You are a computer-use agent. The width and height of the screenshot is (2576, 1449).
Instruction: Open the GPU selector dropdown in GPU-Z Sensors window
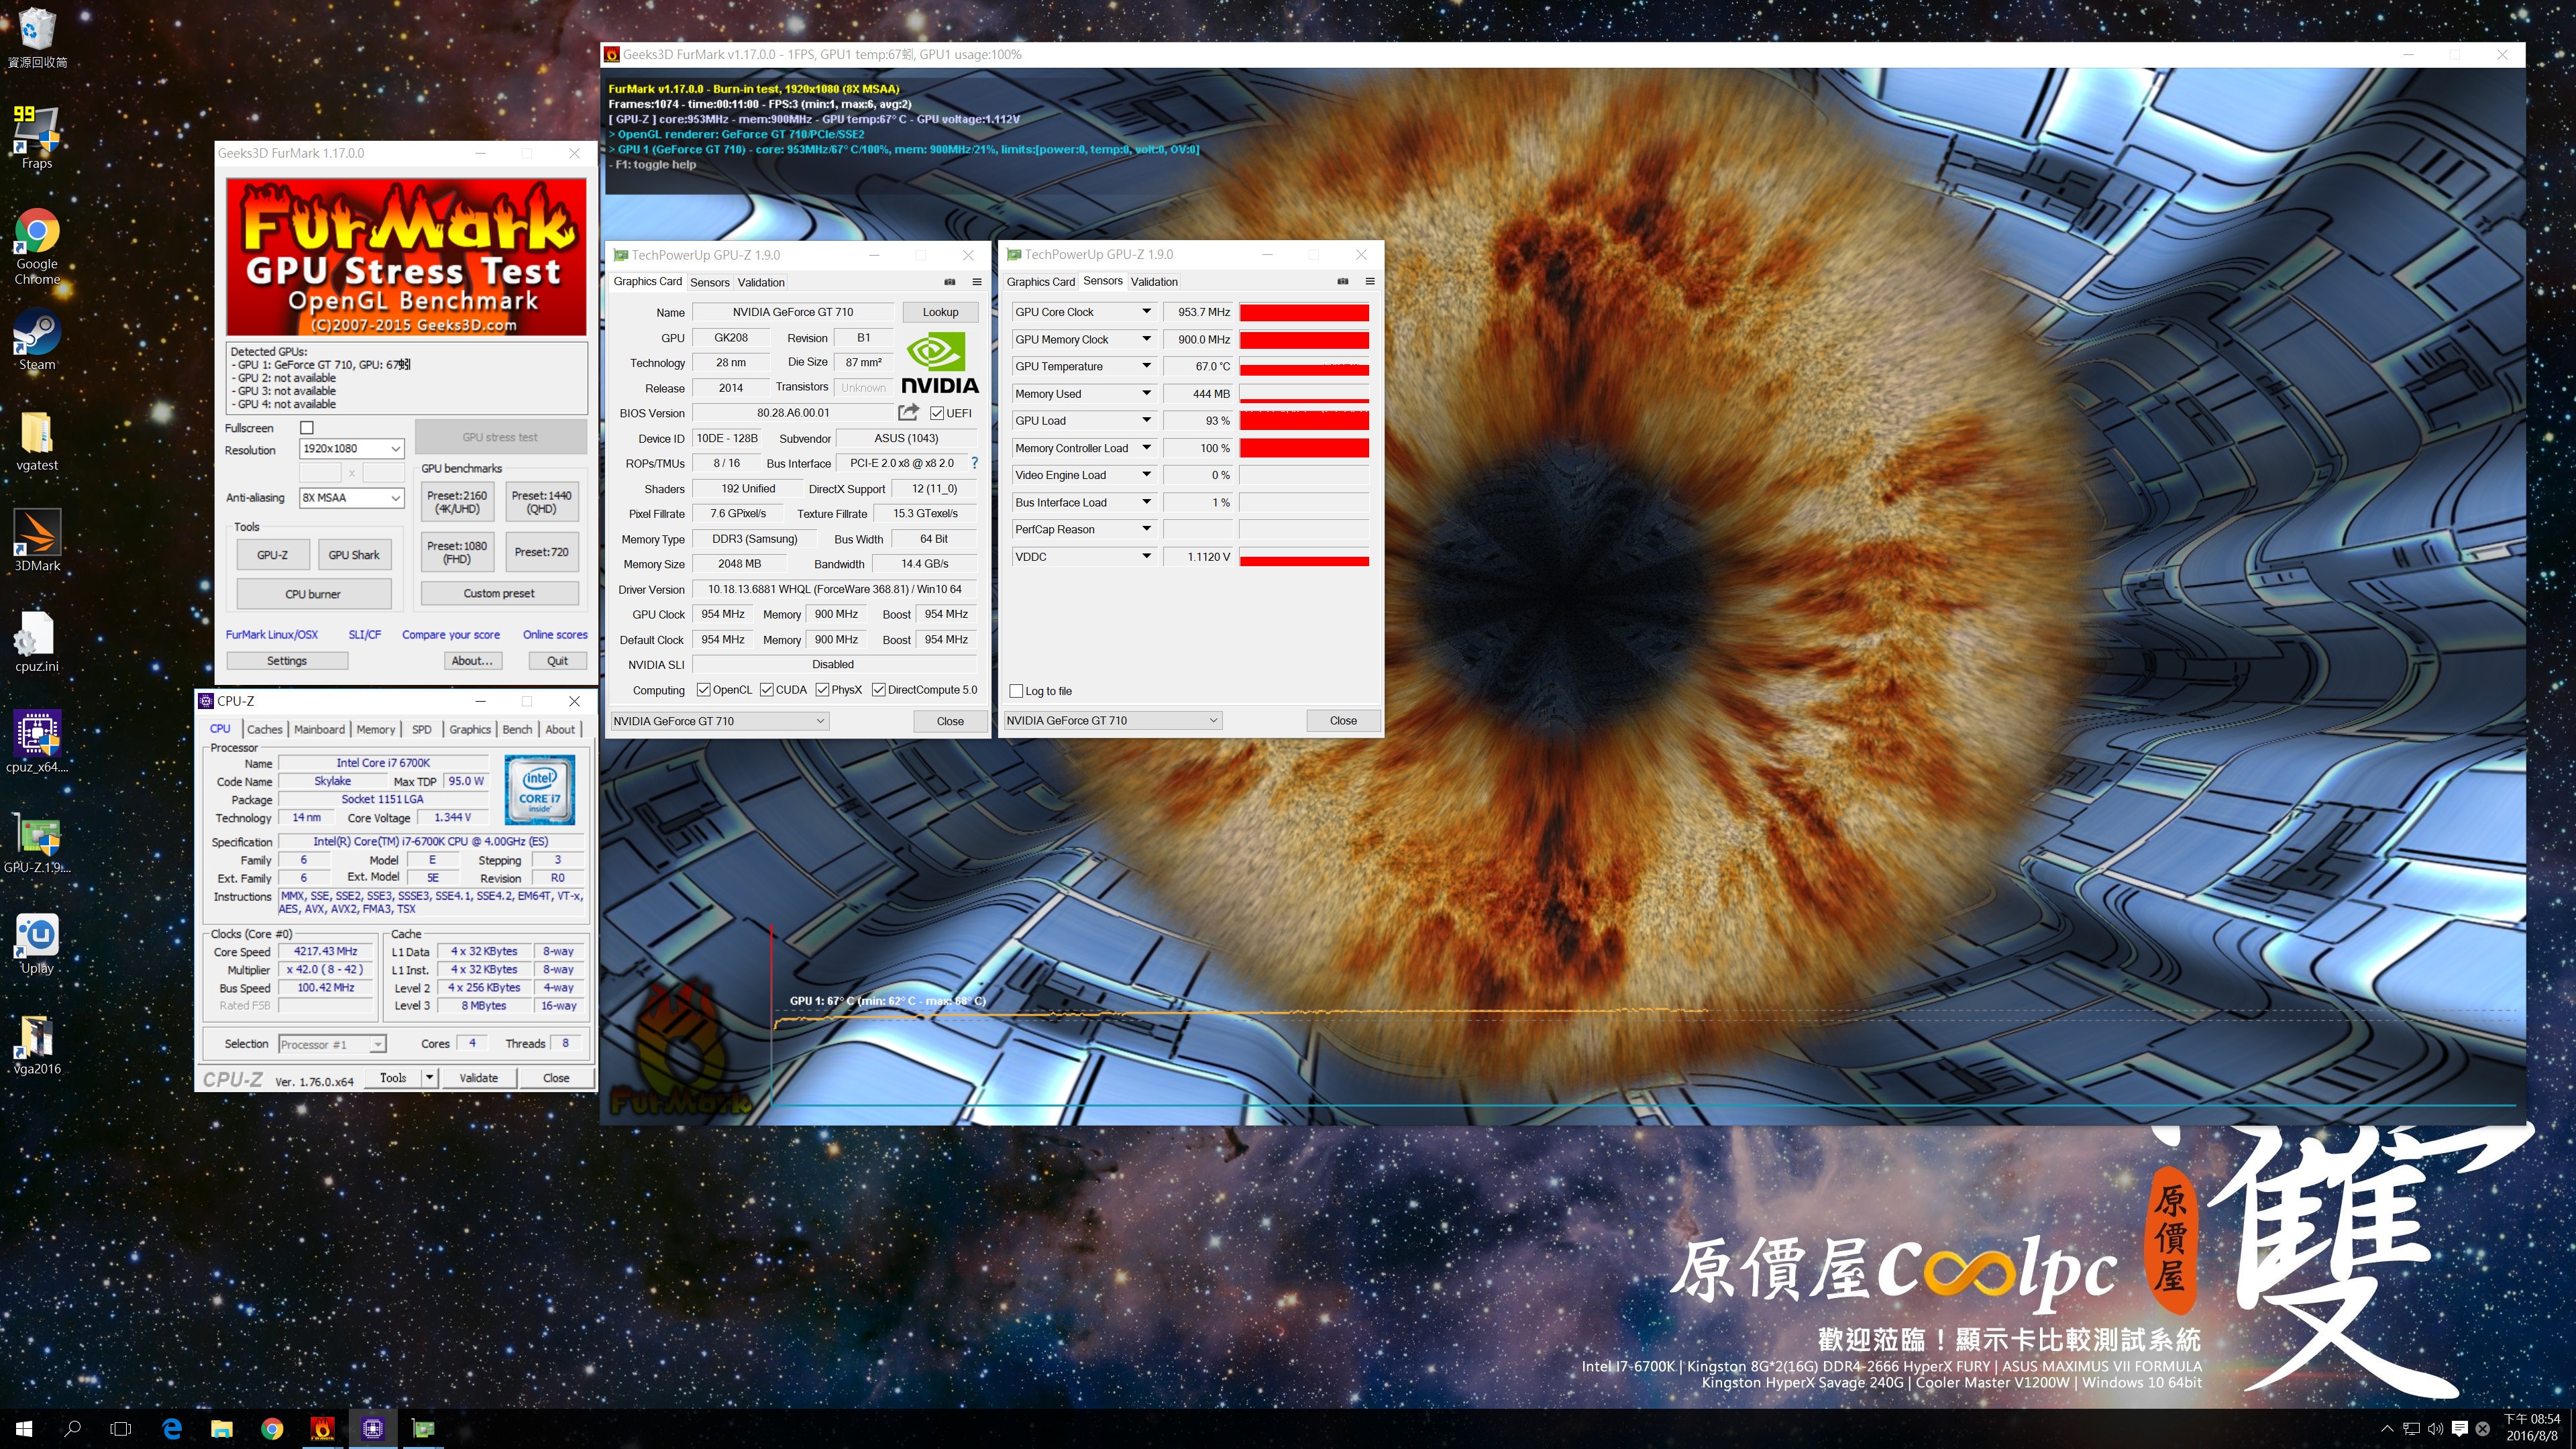[1112, 720]
